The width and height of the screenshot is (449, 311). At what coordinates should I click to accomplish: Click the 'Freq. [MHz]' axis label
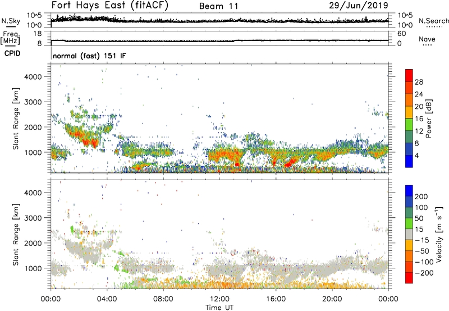11,38
